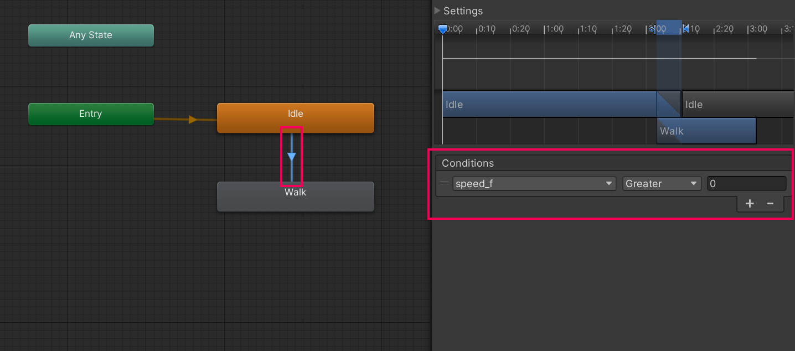The height and width of the screenshot is (351, 795).
Task: Click the transition start marker on the ruler
Action: 653,29
